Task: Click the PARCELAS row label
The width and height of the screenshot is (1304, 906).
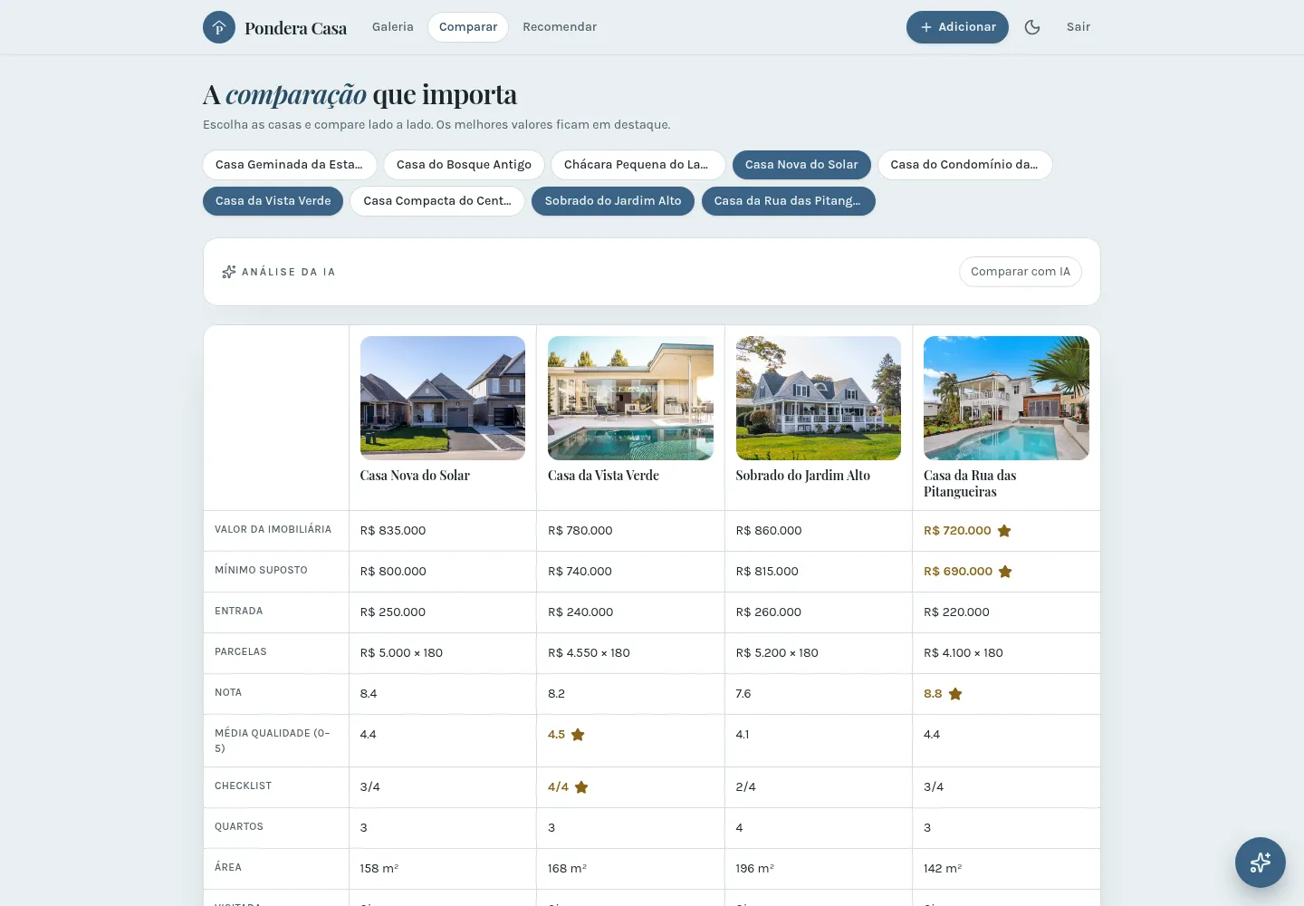Action: (x=241, y=651)
